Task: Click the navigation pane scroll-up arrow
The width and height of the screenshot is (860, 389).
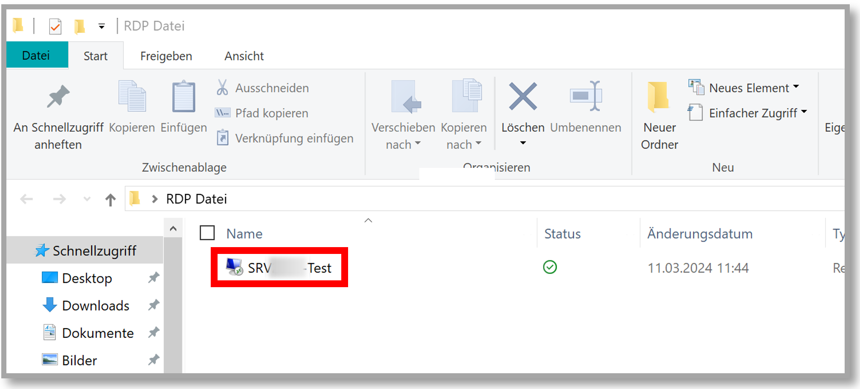Action: coord(173,229)
